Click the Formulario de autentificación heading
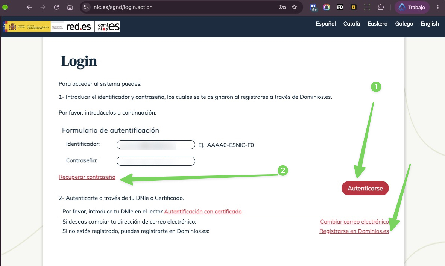Viewport: 445px width, 266px height. [x=110, y=130]
